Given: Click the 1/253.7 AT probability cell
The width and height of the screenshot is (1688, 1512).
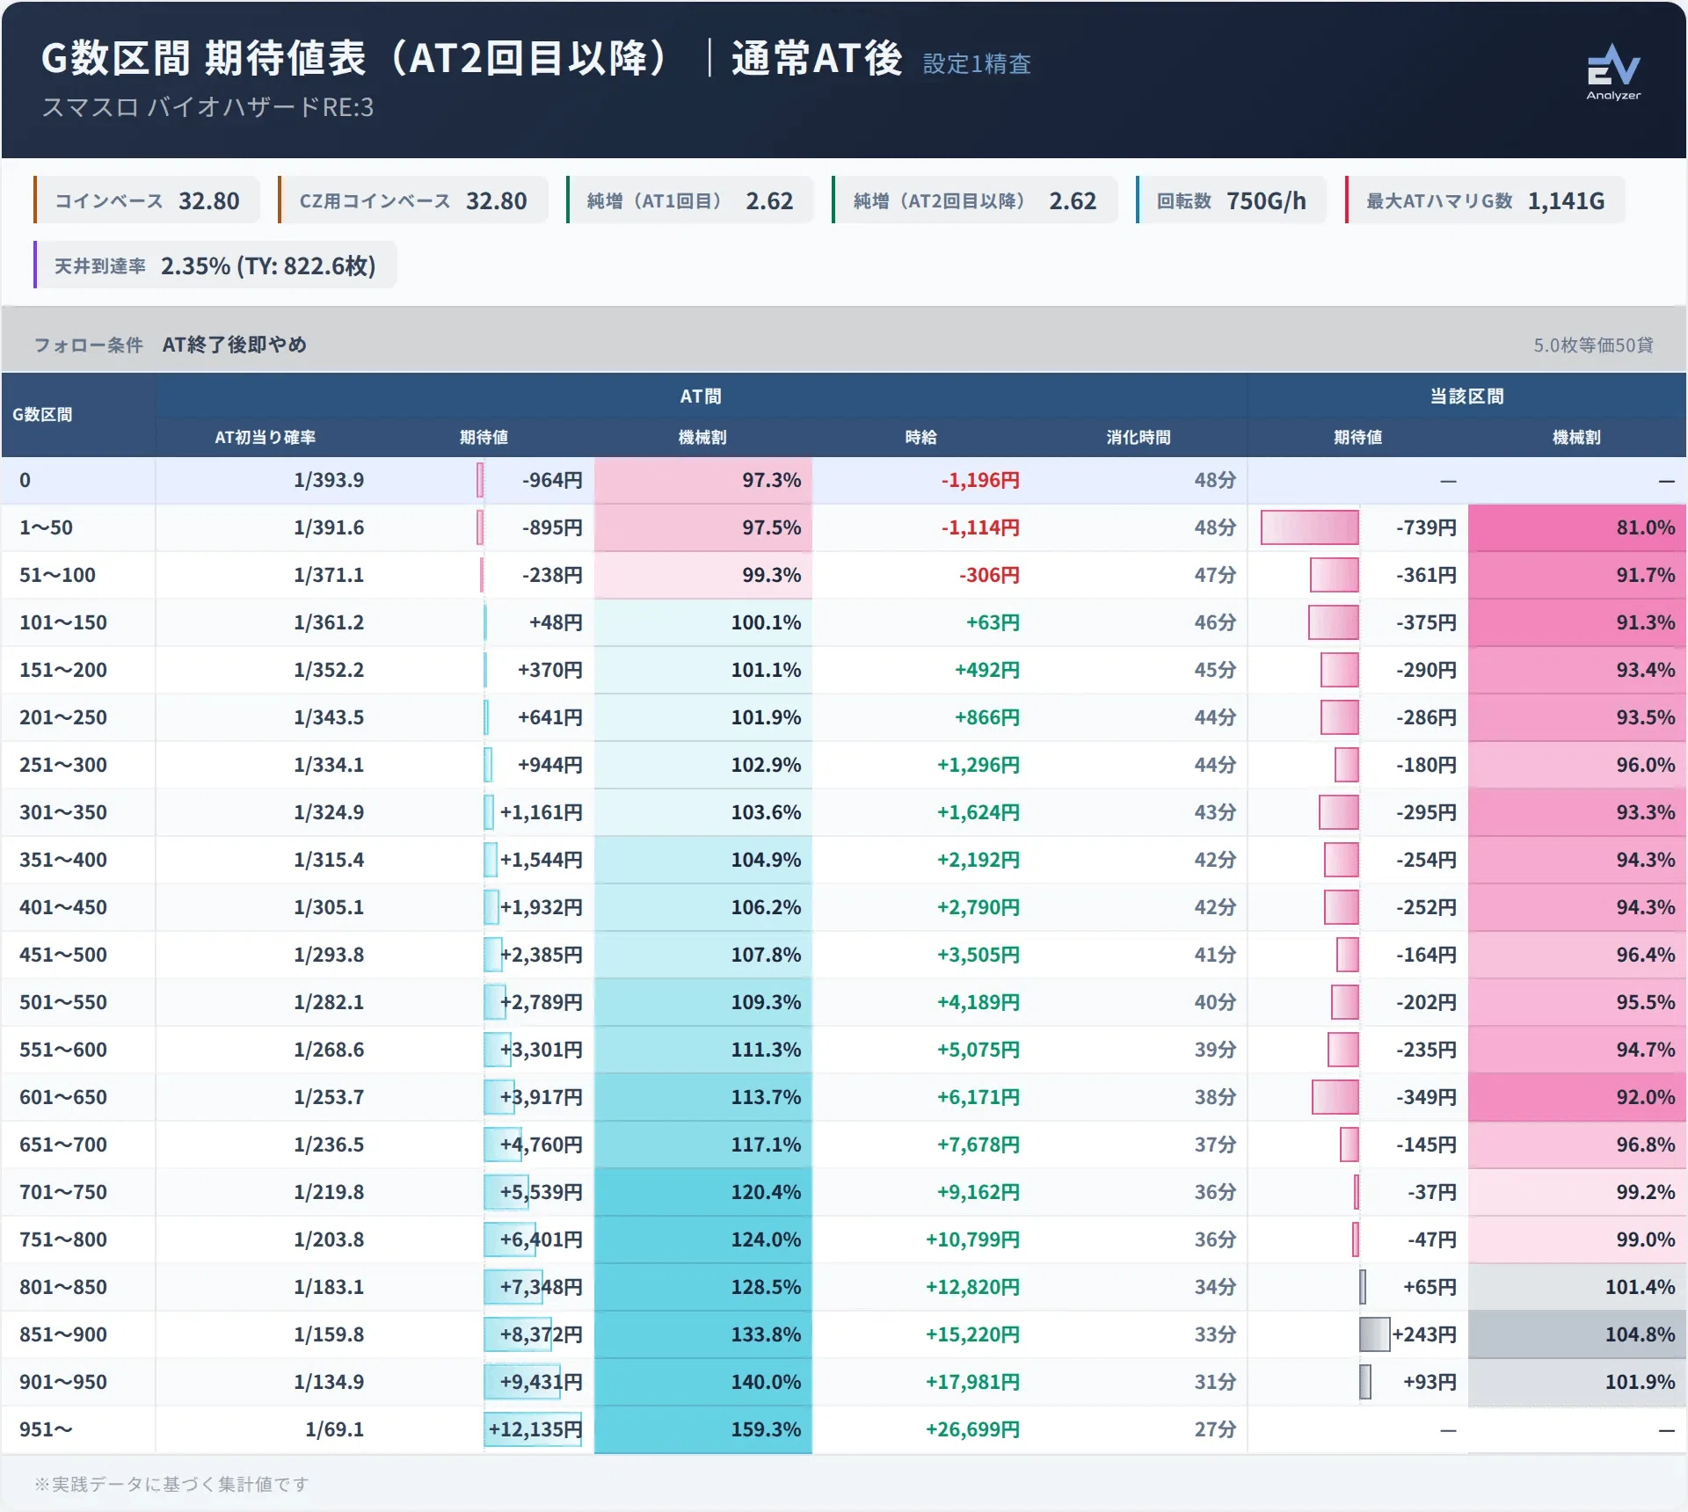Looking at the screenshot, I should 329,1097.
